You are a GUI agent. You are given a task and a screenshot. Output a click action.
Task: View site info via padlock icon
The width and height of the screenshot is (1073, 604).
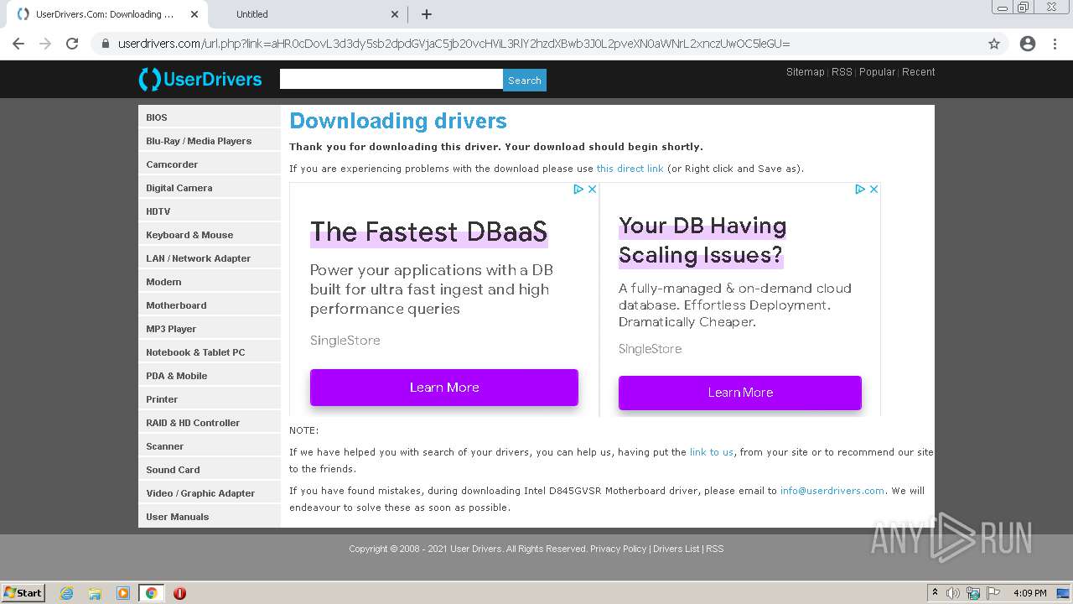pos(105,44)
